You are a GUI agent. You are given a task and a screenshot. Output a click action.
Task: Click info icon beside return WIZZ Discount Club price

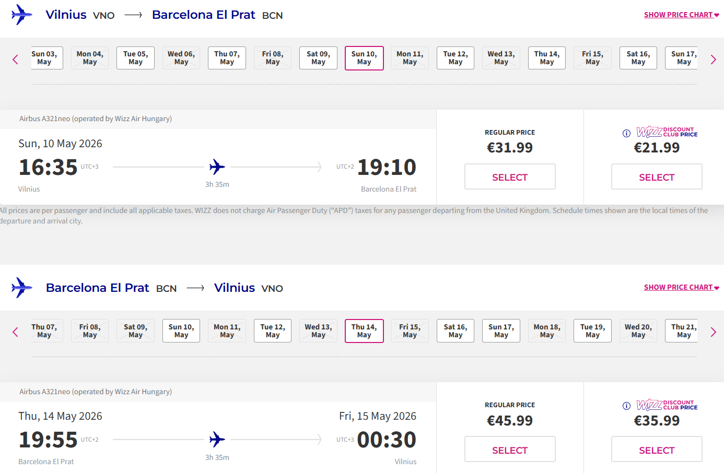(x=626, y=406)
